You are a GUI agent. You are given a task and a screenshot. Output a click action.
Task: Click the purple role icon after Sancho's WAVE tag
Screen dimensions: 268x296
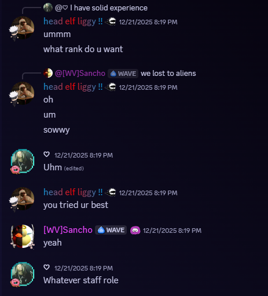click(x=135, y=231)
